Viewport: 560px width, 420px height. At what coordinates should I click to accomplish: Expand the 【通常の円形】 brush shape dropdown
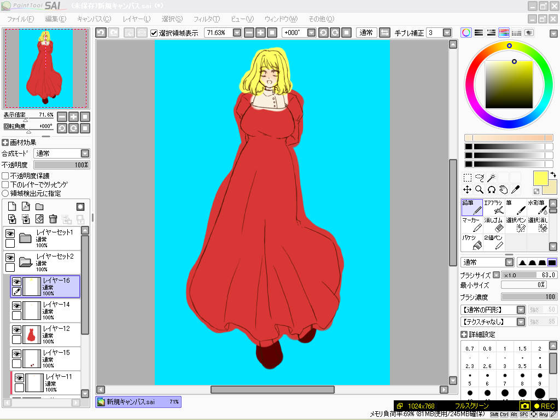pyautogui.click(x=521, y=310)
